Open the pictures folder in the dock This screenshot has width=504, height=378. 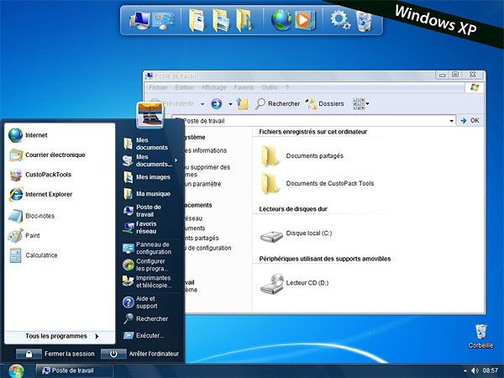click(221, 20)
